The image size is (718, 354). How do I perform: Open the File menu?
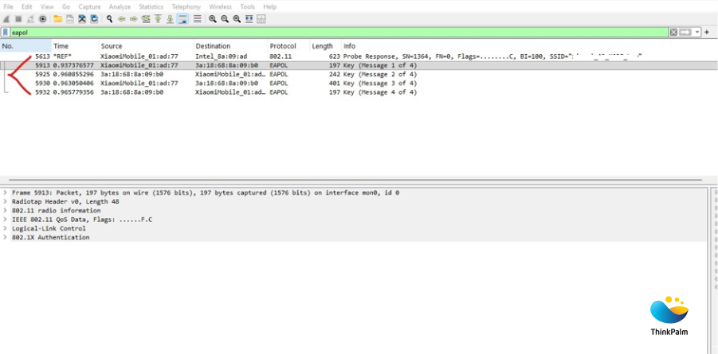[8, 7]
